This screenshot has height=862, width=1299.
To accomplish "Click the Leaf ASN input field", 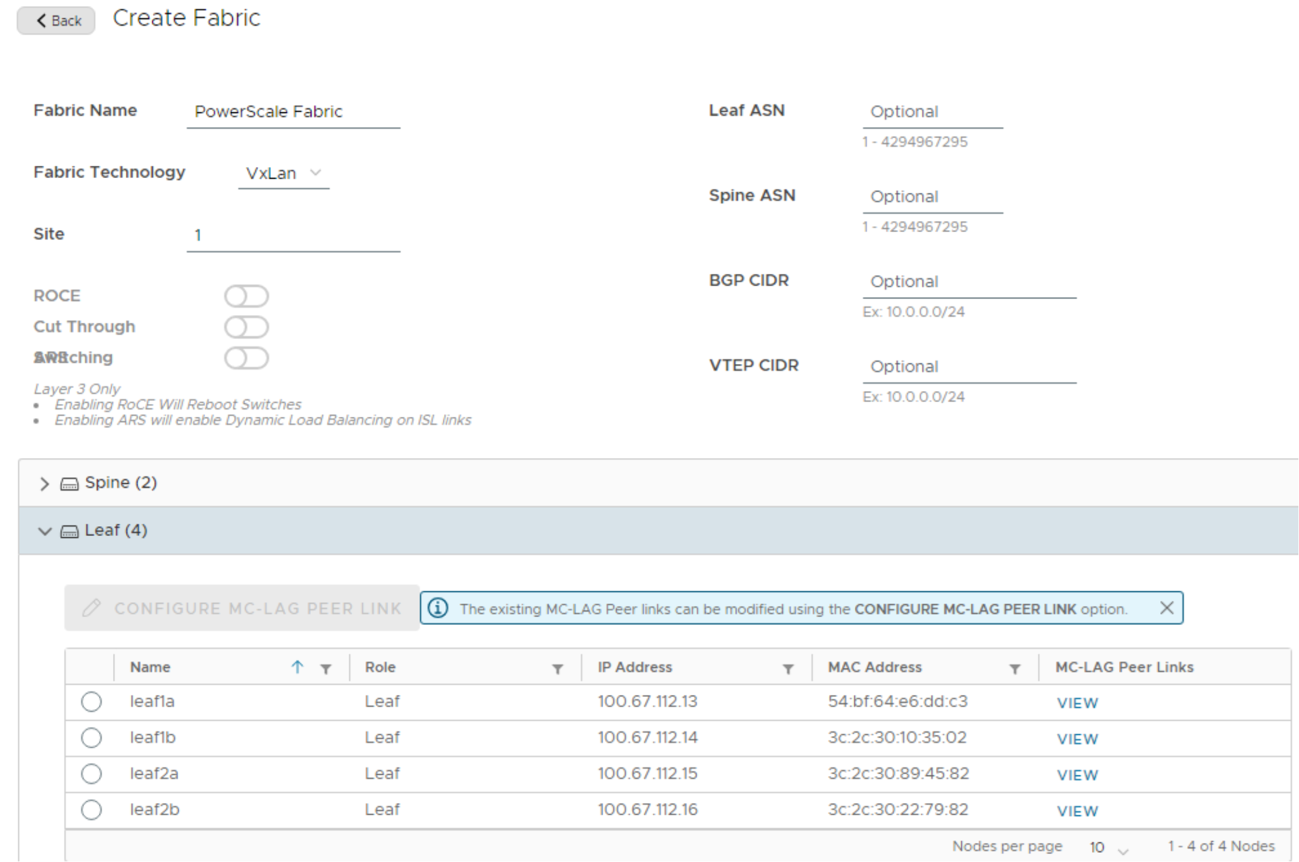I will click(933, 112).
